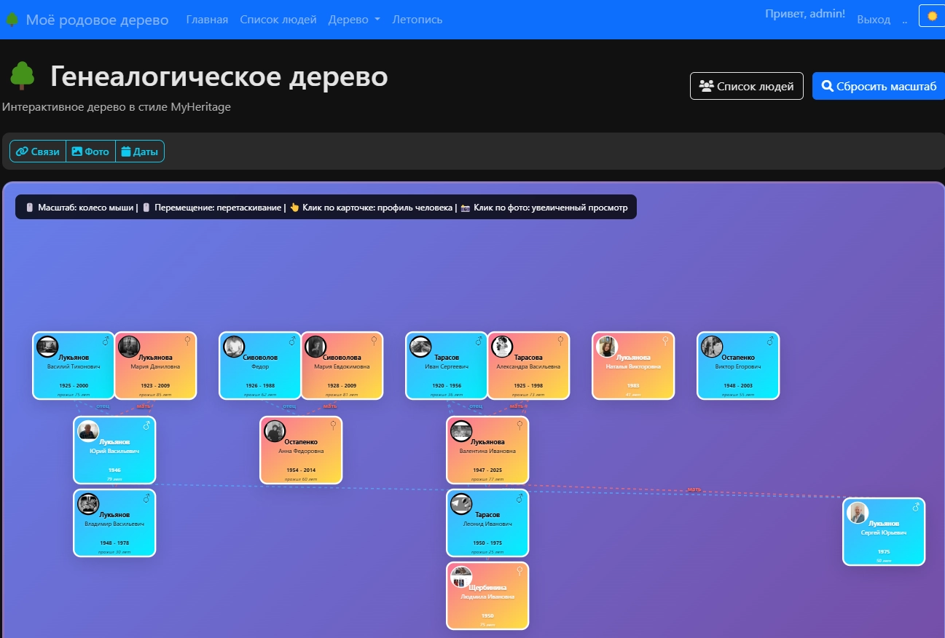The height and width of the screenshot is (638, 945).
Task: Toggle the Связи connections display button
Action: point(38,151)
